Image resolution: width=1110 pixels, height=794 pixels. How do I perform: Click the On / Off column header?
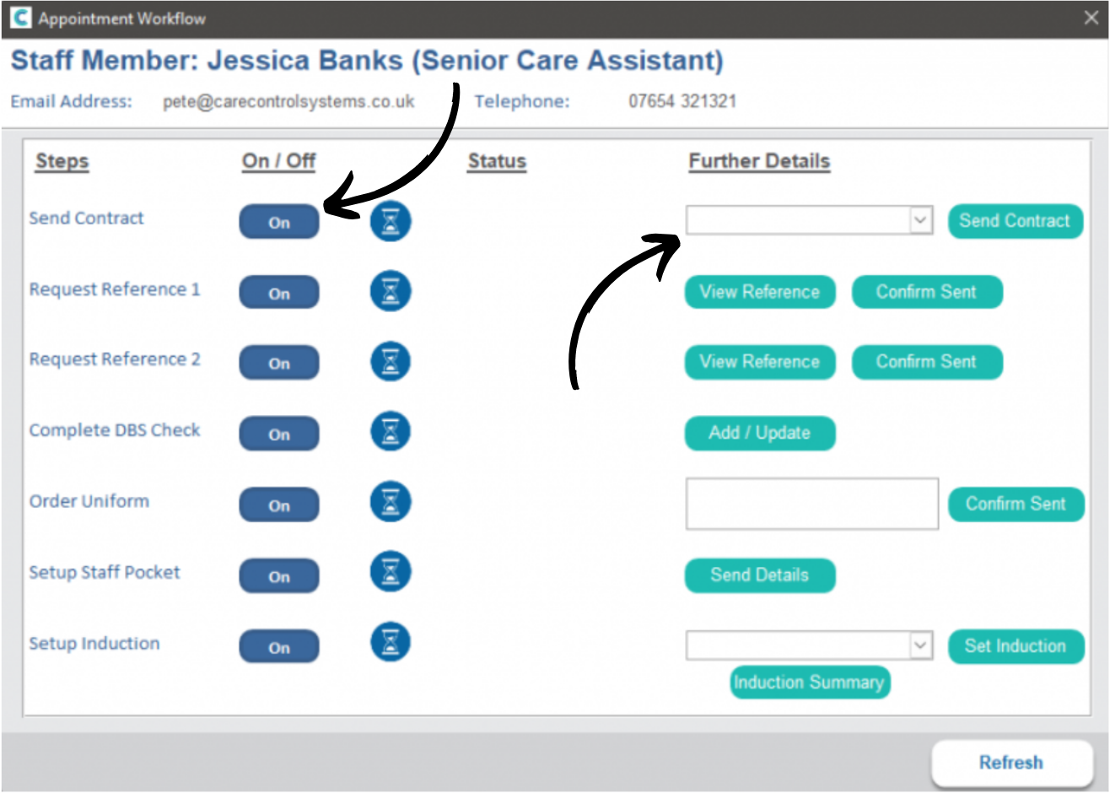279,161
